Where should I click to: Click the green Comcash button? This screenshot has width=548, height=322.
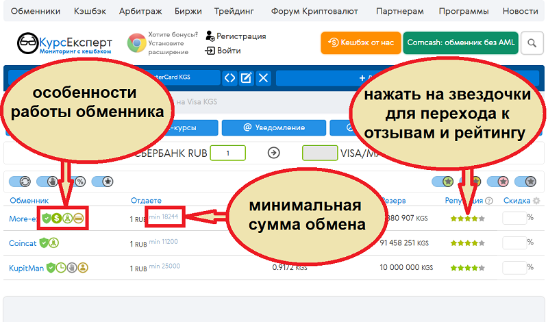click(460, 42)
